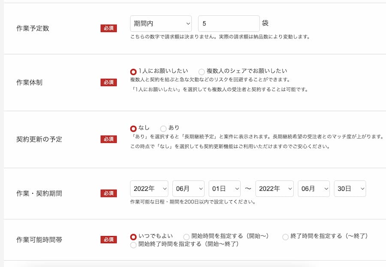Select 開始時間を指定する（開始〜）option
The image size is (386, 267).
pyautogui.click(x=186, y=237)
